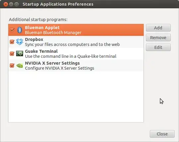The width and height of the screenshot is (179, 142).
Task: Select the 'NVIDIA X Server Settings' title
Action: (x=52, y=63)
